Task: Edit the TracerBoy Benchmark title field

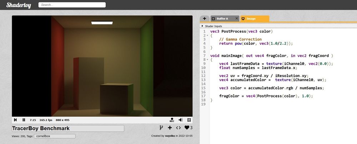Action: (x=68, y=128)
